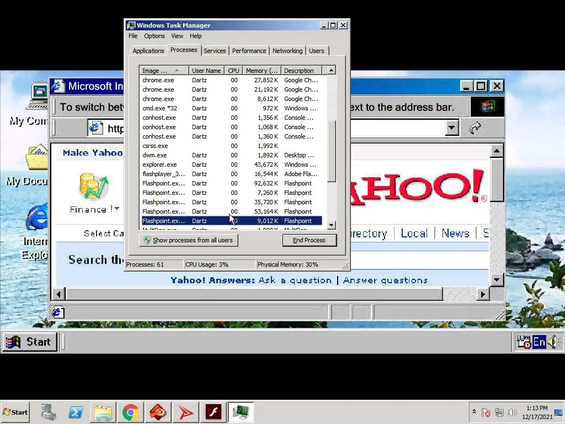Click the Yahoo Finance icon
Viewport: 565px width, 424px height.
94,187
